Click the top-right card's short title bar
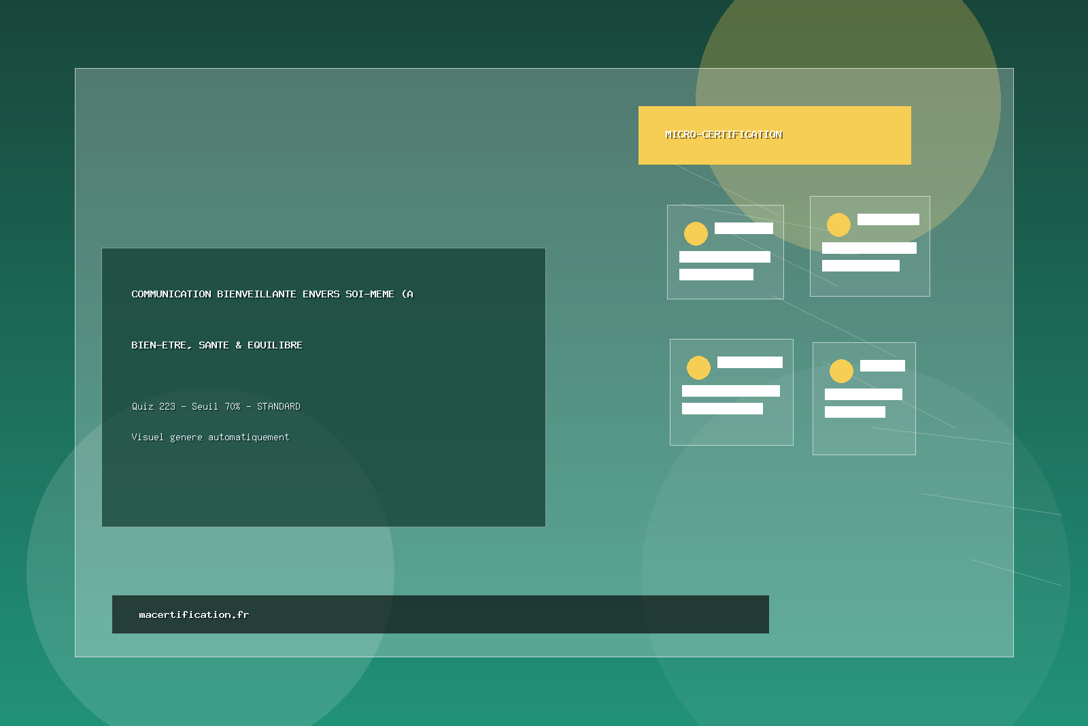This screenshot has width=1088, height=726. tap(888, 219)
